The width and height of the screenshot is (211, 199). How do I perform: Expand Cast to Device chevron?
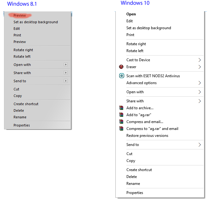tap(200, 60)
